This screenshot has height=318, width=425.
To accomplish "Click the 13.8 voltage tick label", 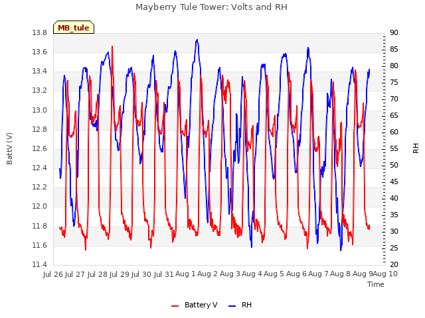I will (40, 33).
